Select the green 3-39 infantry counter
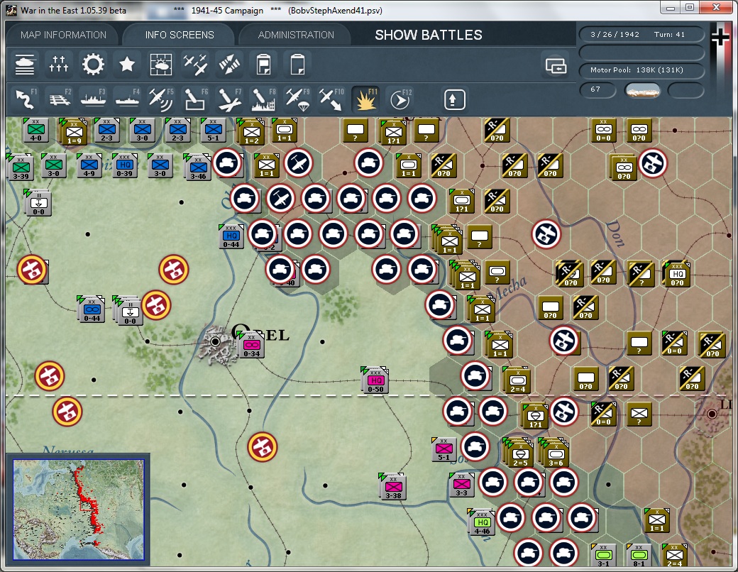The image size is (738, 572). pyautogui.click(x=21, y=167)
